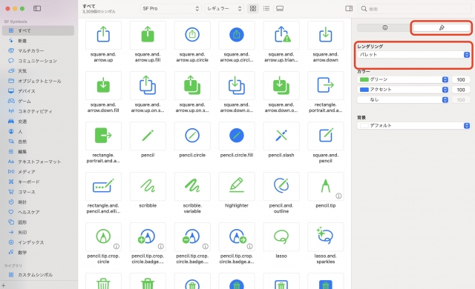This screenshot has height=289, width=475.
Task: Select the pencil.slash symbol
Action: pos(281,136)
